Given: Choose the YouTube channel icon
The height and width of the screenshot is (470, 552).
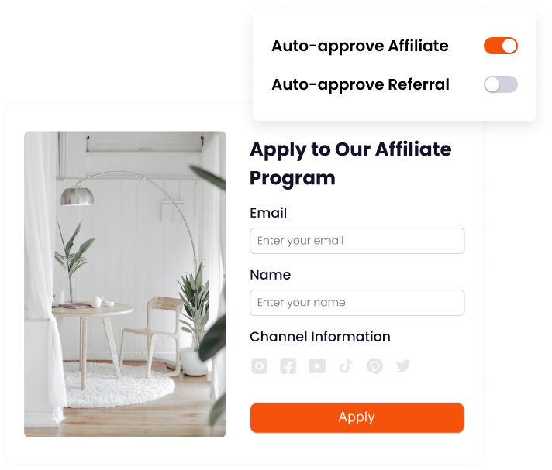Looking at the screenshot, I should [x=317, y=366].
